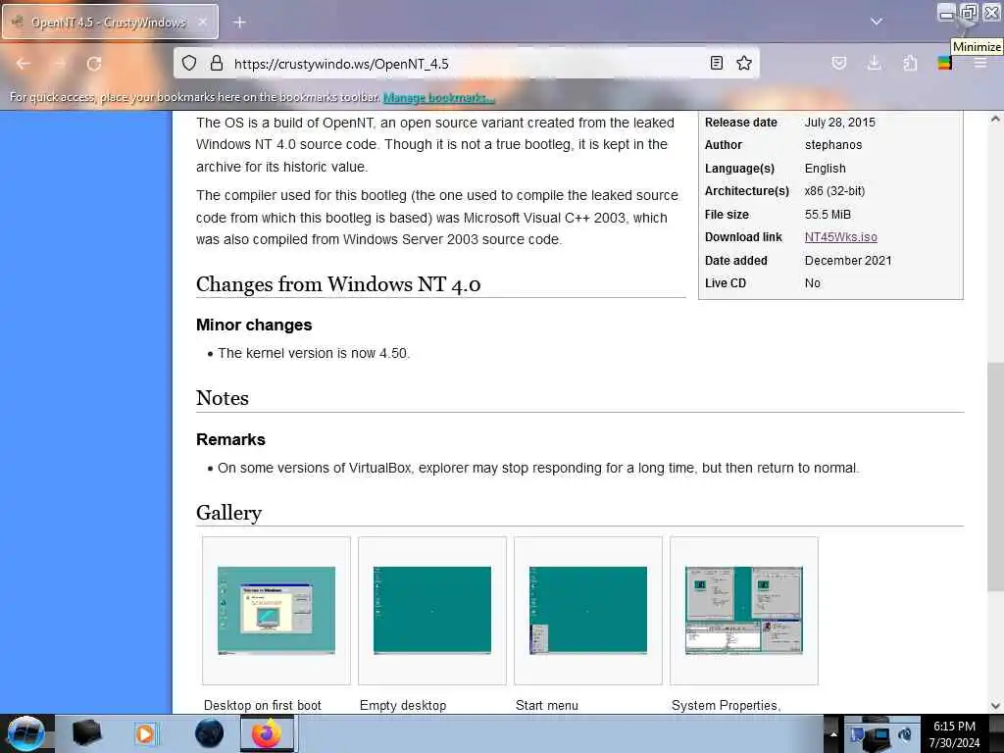This screenshot has height=753, width=1004.
Task: Click the File size value 55.5 MiB
Action: coord(828,214)
